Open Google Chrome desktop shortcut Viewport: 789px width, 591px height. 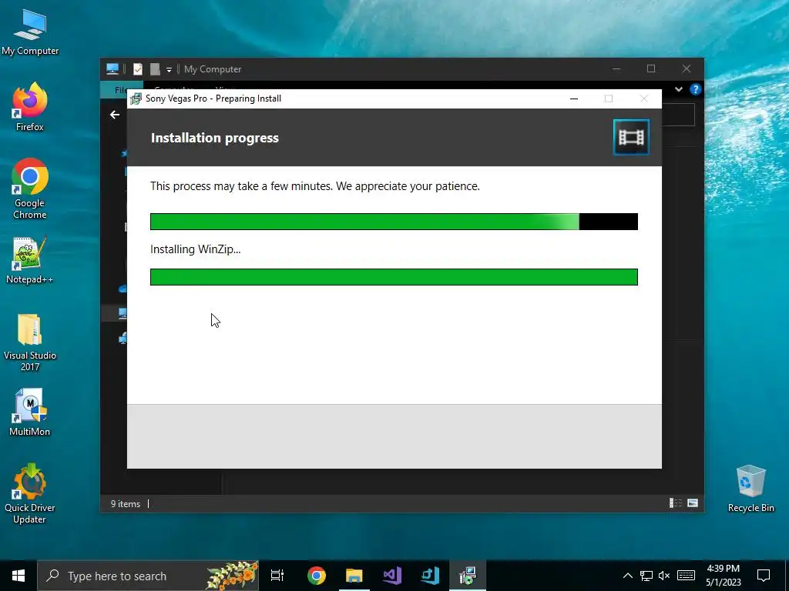pos(30,189)
